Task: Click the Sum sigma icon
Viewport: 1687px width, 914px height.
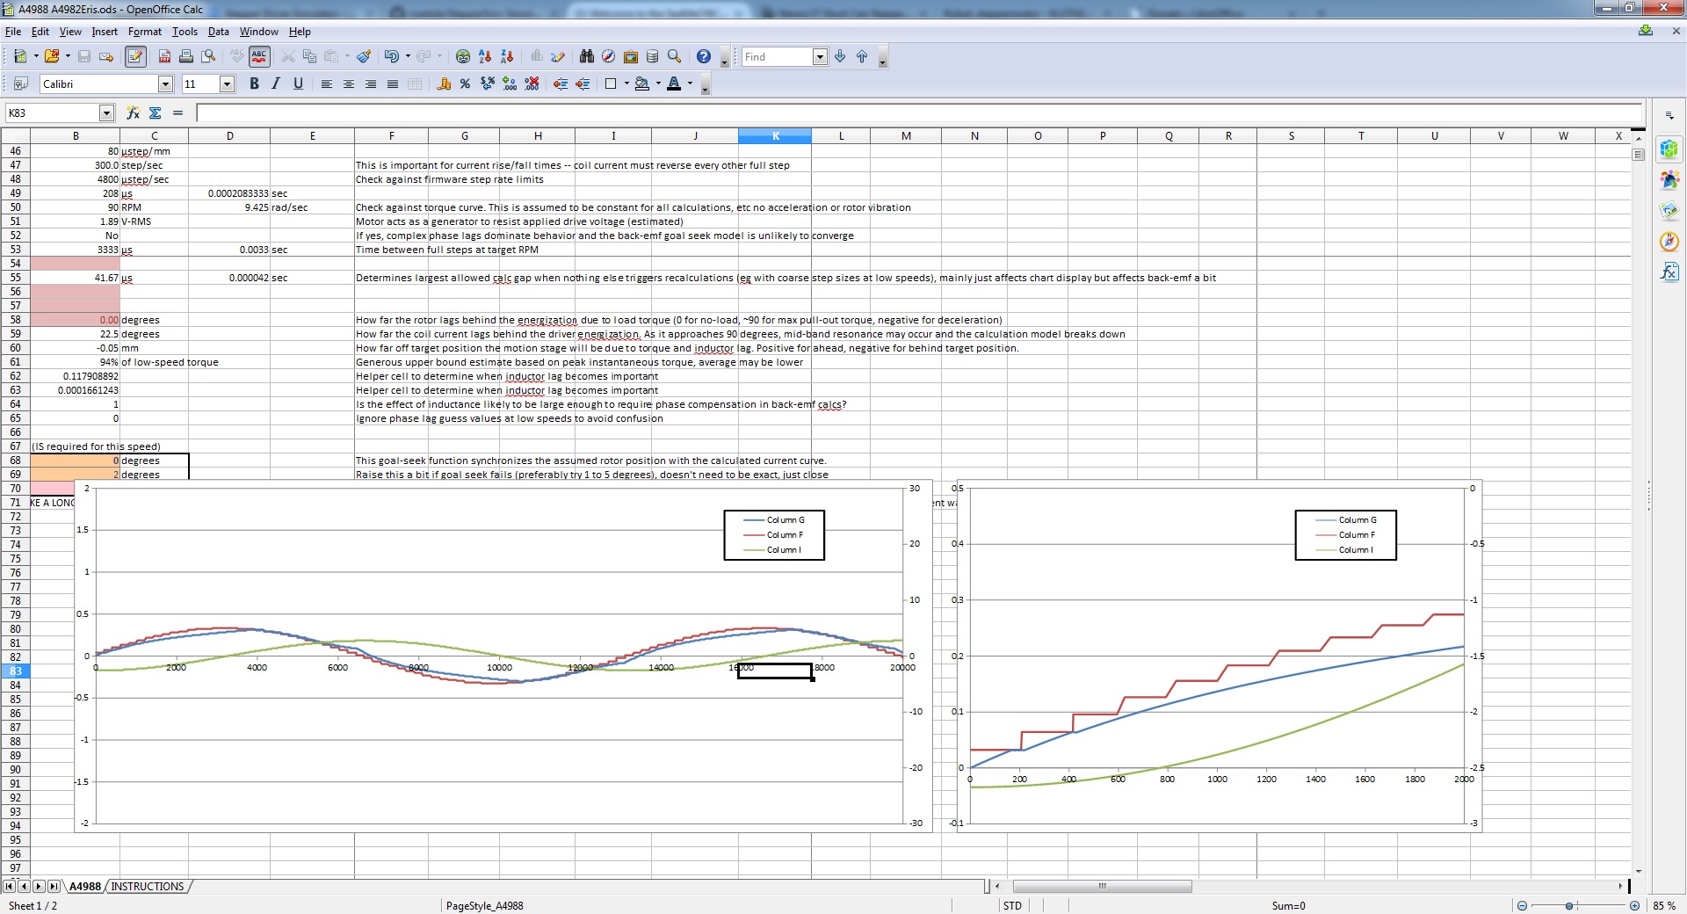Action: tap(156, 113)
